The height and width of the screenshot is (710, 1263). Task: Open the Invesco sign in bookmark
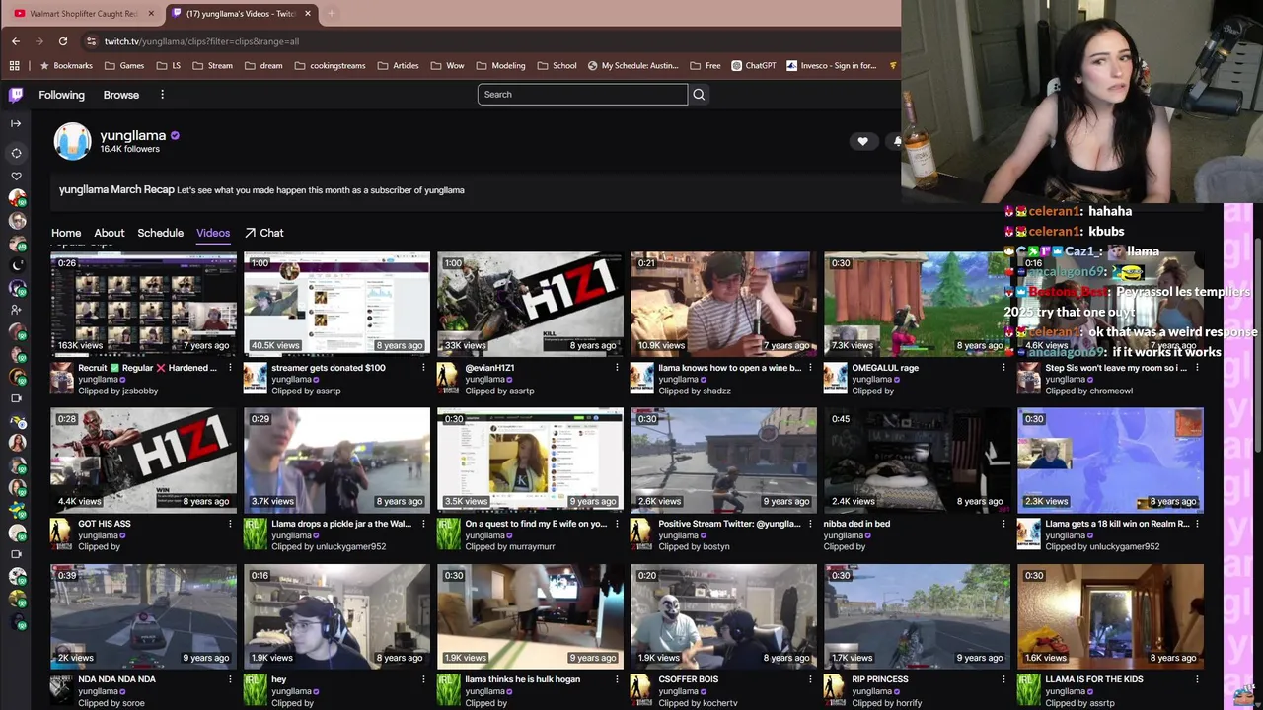pyautogui.click(x=832, y=66)
